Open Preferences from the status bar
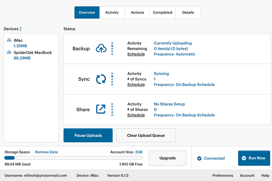 click(x=223, y=175)
